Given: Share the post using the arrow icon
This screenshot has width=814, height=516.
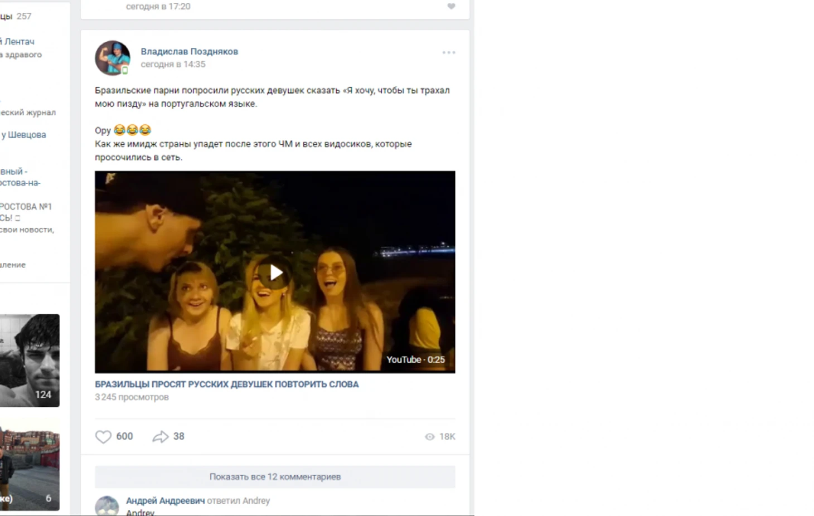Looking at the screenshot, I should point(161,436).
